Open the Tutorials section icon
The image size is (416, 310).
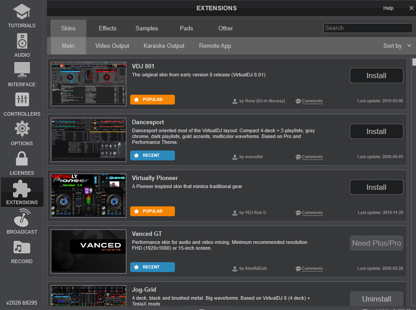[x=22, y=12]
